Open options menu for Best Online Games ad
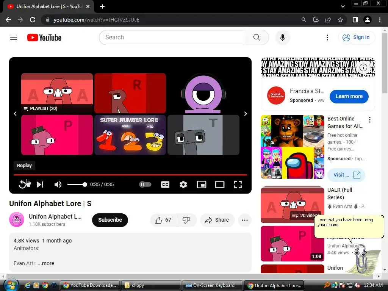This screenshot has width=388, height=291. point(370,120)
